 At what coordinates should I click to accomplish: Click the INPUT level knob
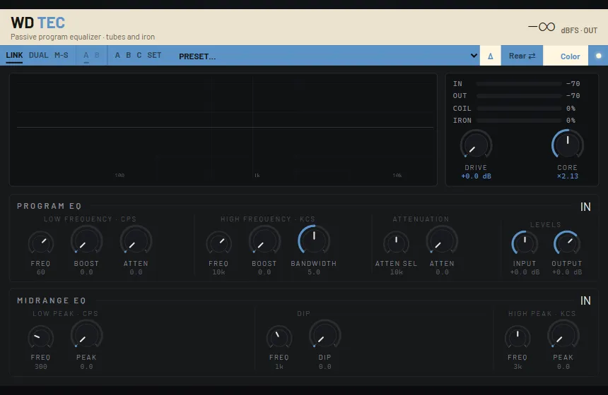pos(525,244)
